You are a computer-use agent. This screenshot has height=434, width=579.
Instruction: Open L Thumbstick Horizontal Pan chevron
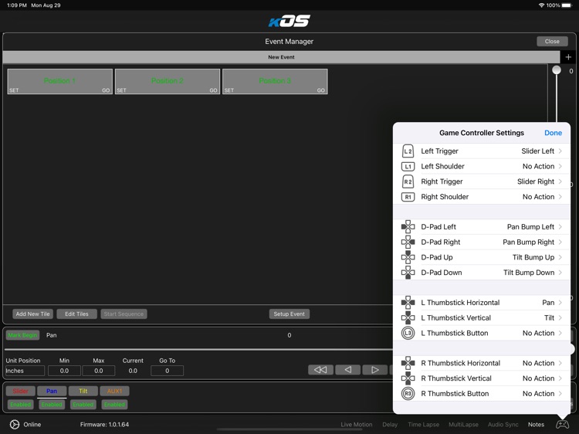560,303
